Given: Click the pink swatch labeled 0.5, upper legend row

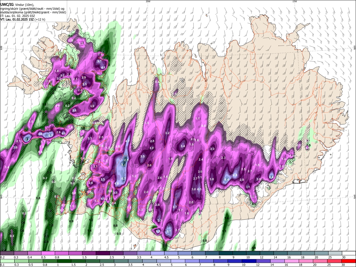Looking at the screenshot, I should tap(48, 253).
